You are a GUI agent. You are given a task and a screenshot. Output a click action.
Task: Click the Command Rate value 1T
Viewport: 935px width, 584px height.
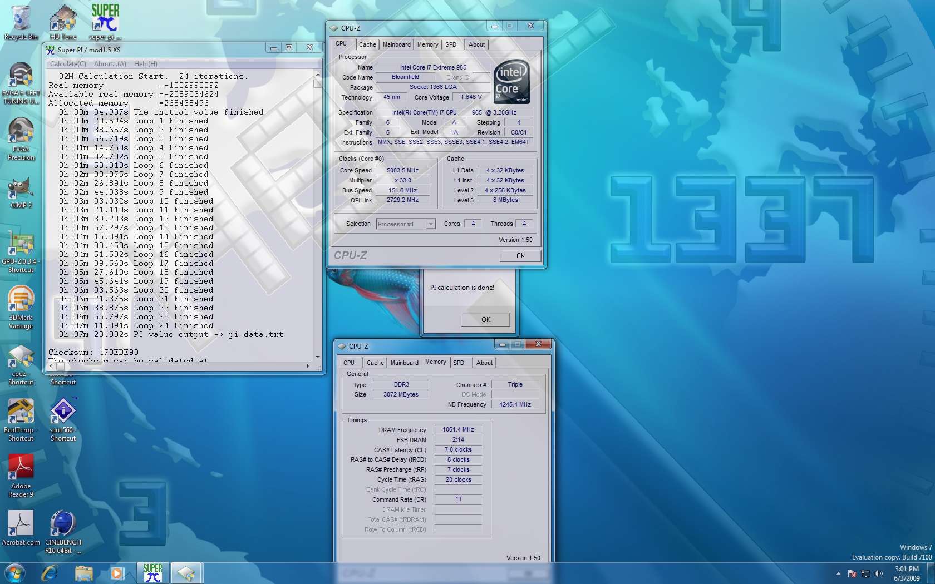458,499
